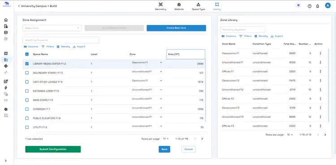
Task: Click the help question mark icon
Action: tap(310, 6)
